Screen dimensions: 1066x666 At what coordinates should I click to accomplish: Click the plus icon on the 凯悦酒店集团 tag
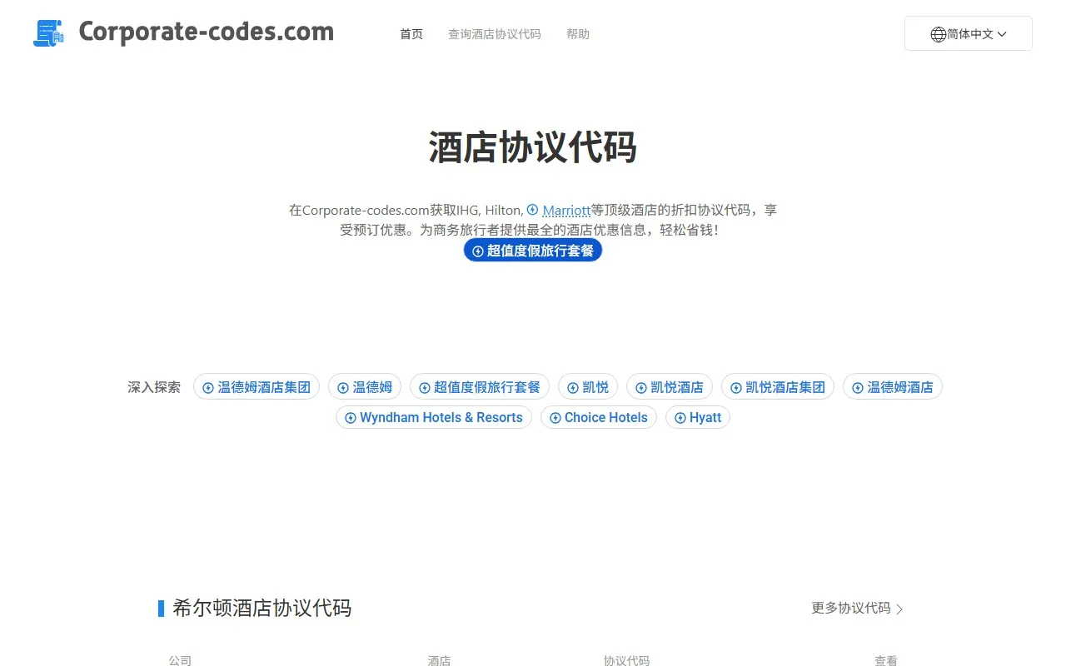point(735,386)
